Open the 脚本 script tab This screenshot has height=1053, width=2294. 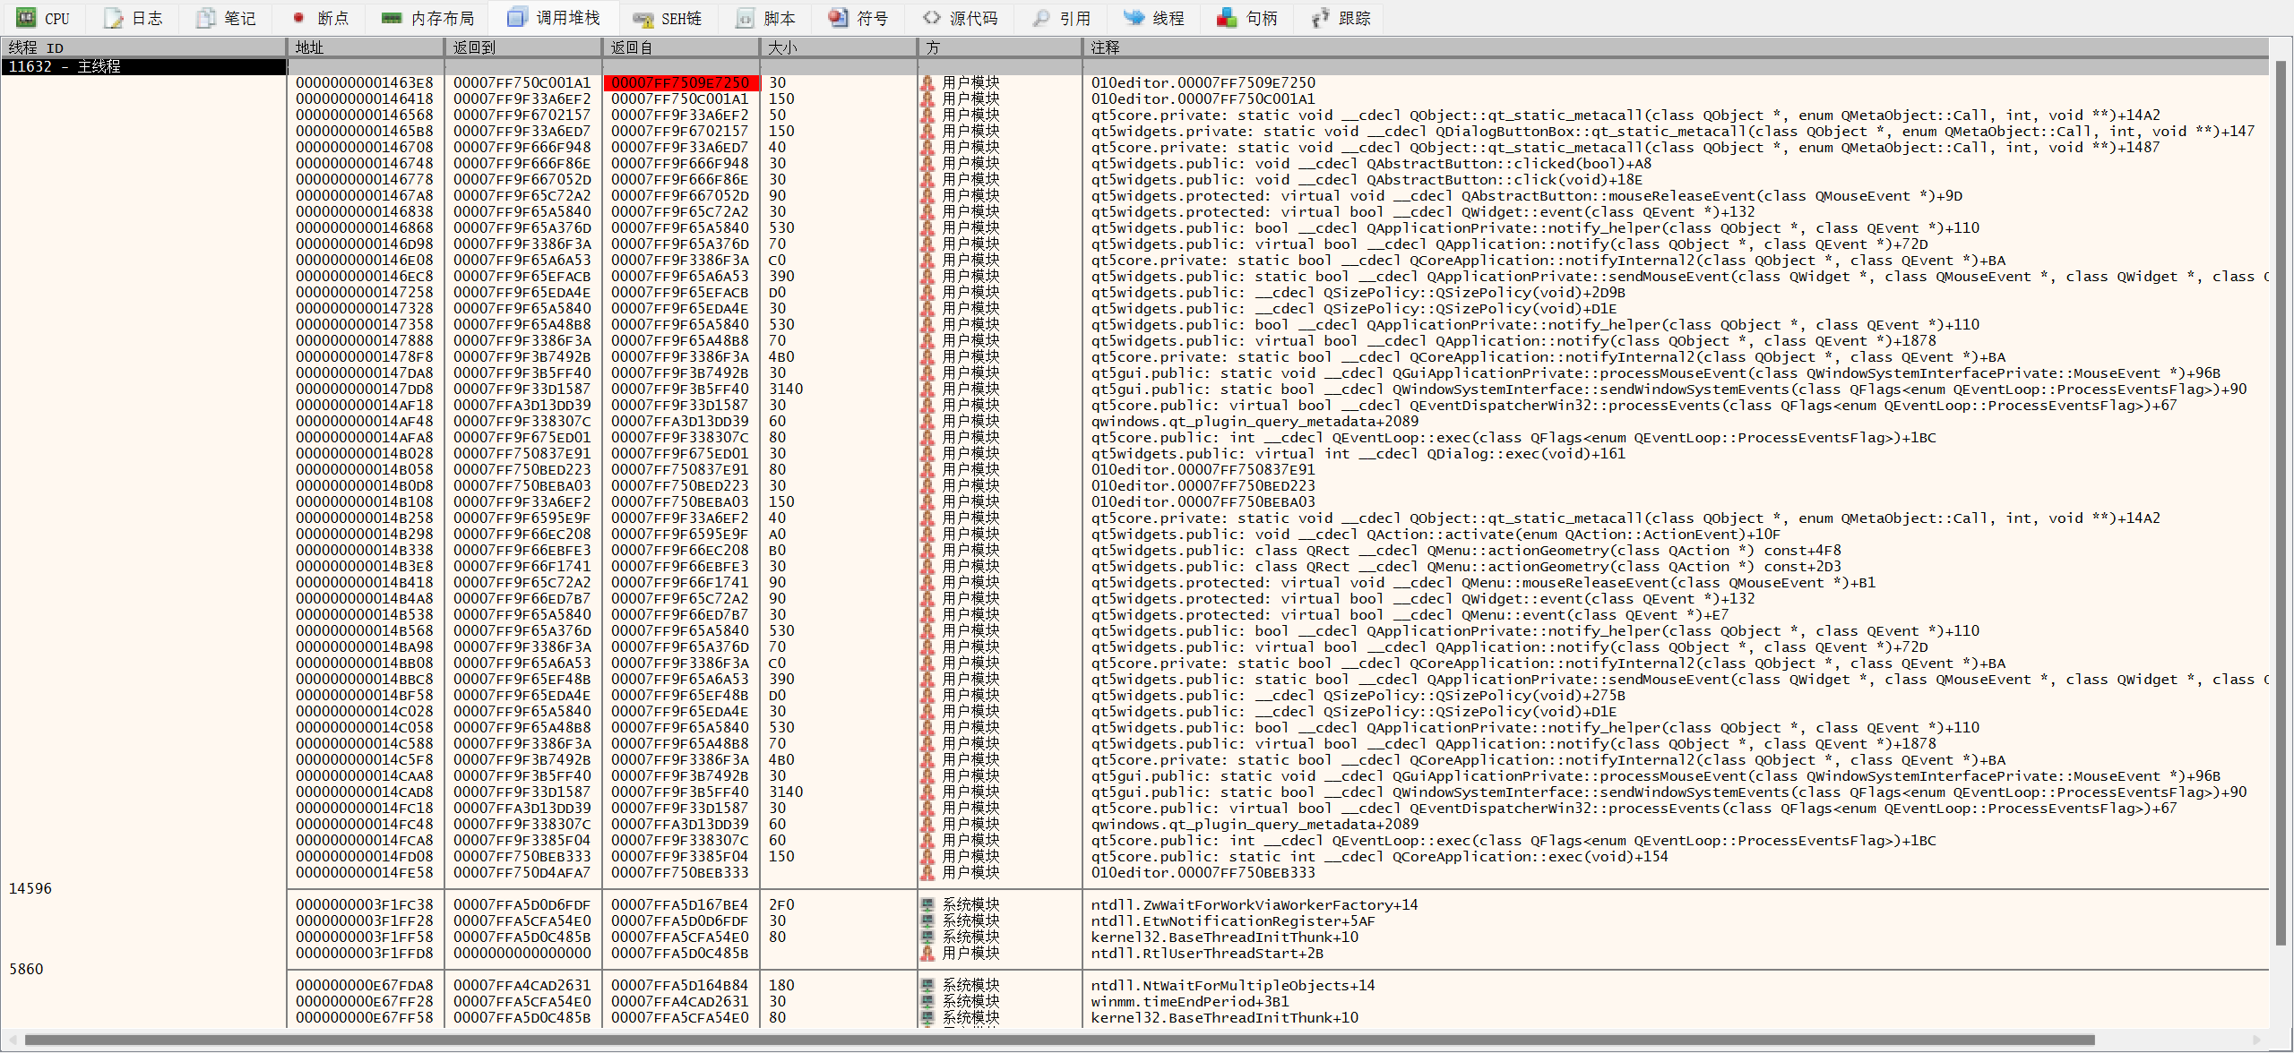coord(778,18)
